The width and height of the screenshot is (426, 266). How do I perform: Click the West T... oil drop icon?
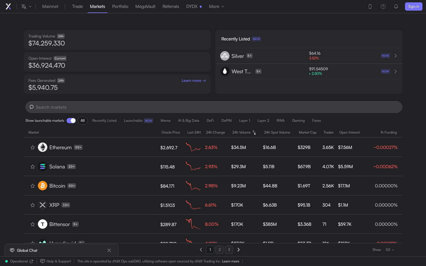click(225, 71)
